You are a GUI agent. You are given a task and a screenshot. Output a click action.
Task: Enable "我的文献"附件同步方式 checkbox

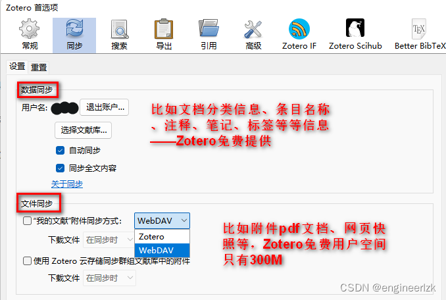(x=27, y=220)
